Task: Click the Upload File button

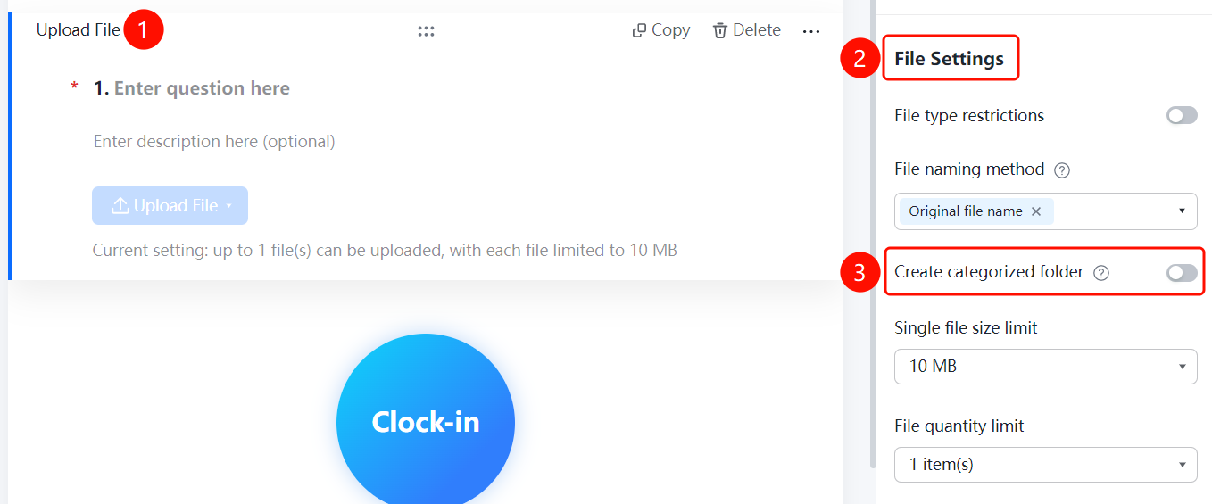Action: [170, 206]
